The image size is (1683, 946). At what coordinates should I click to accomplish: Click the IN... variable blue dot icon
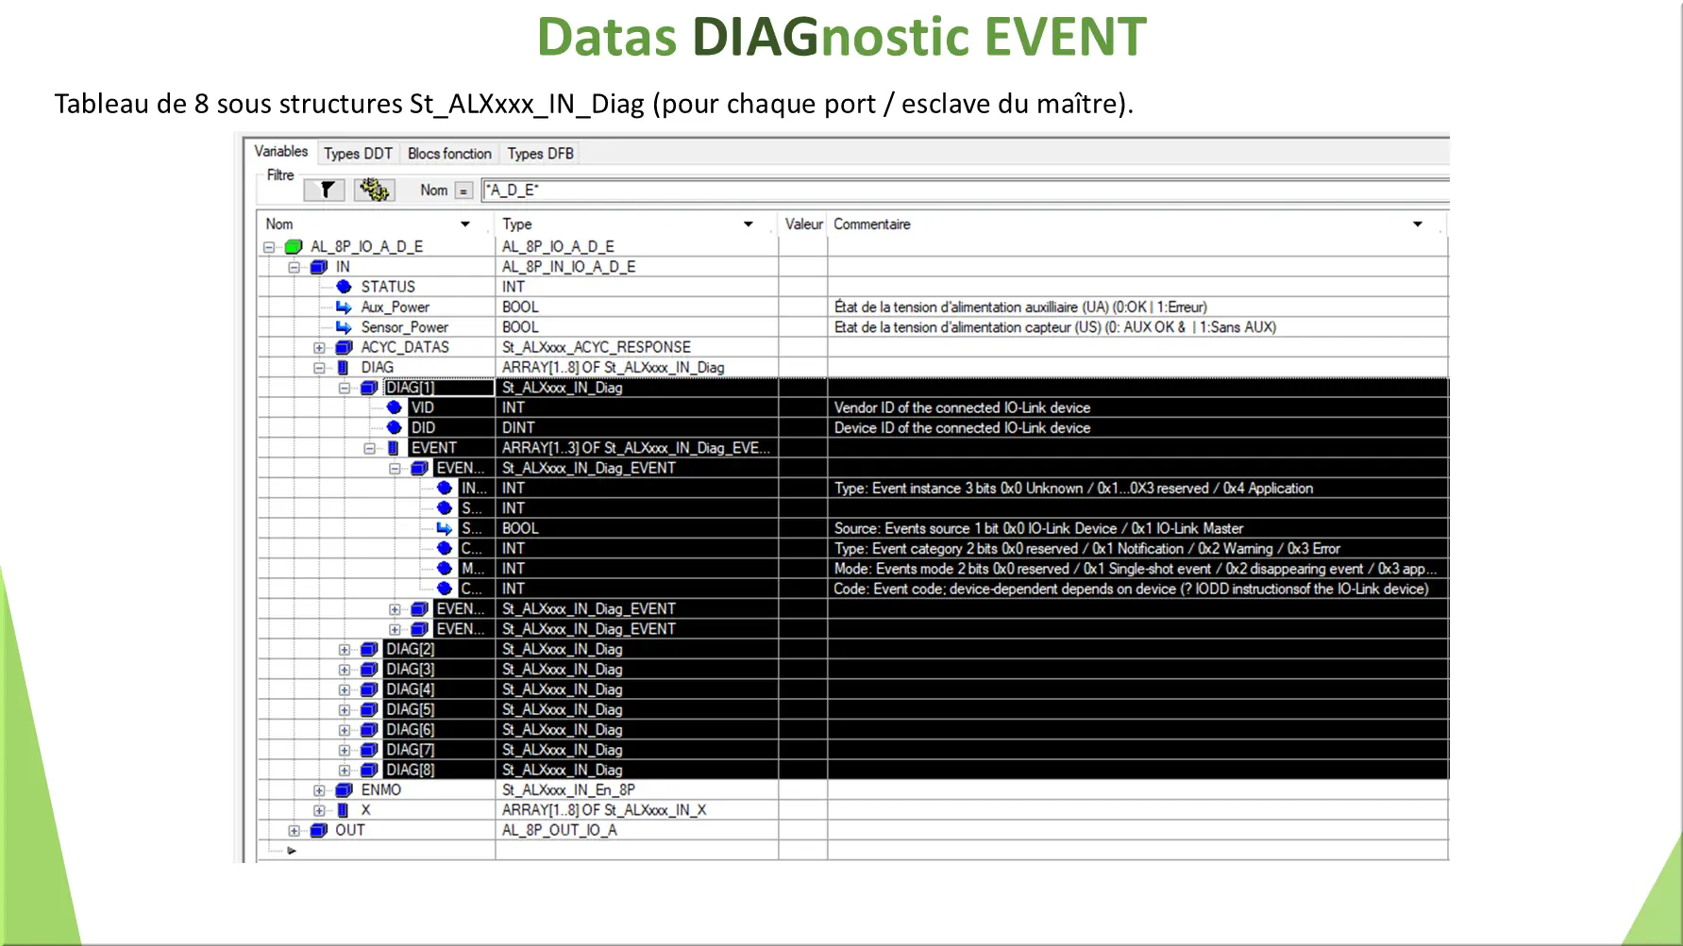(x=445, y=488)
